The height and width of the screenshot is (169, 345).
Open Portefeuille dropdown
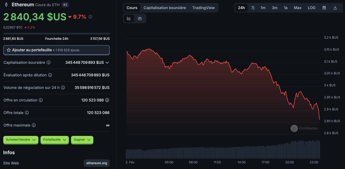click(x=55, y=140)
